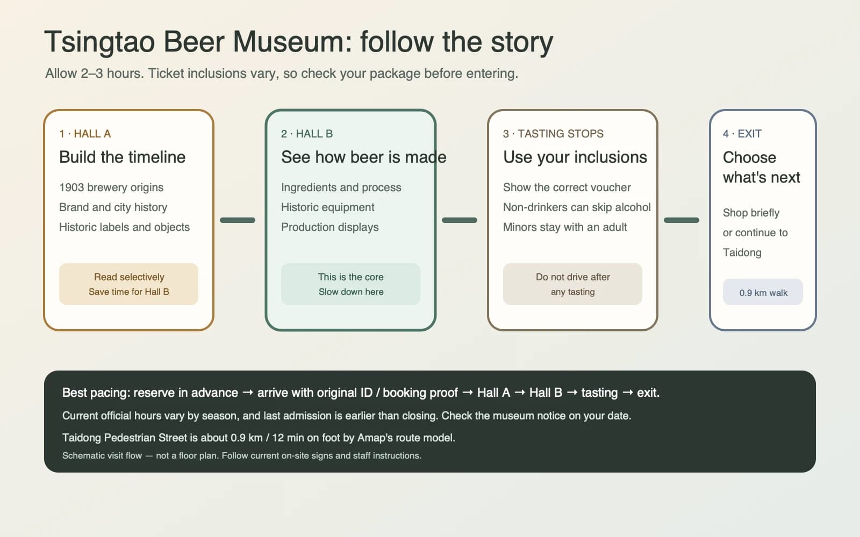This screenshot has height=537, width=860.
Task: Select the "Schematic visit flow" disclaimer
Action: [x=242, y=455]
